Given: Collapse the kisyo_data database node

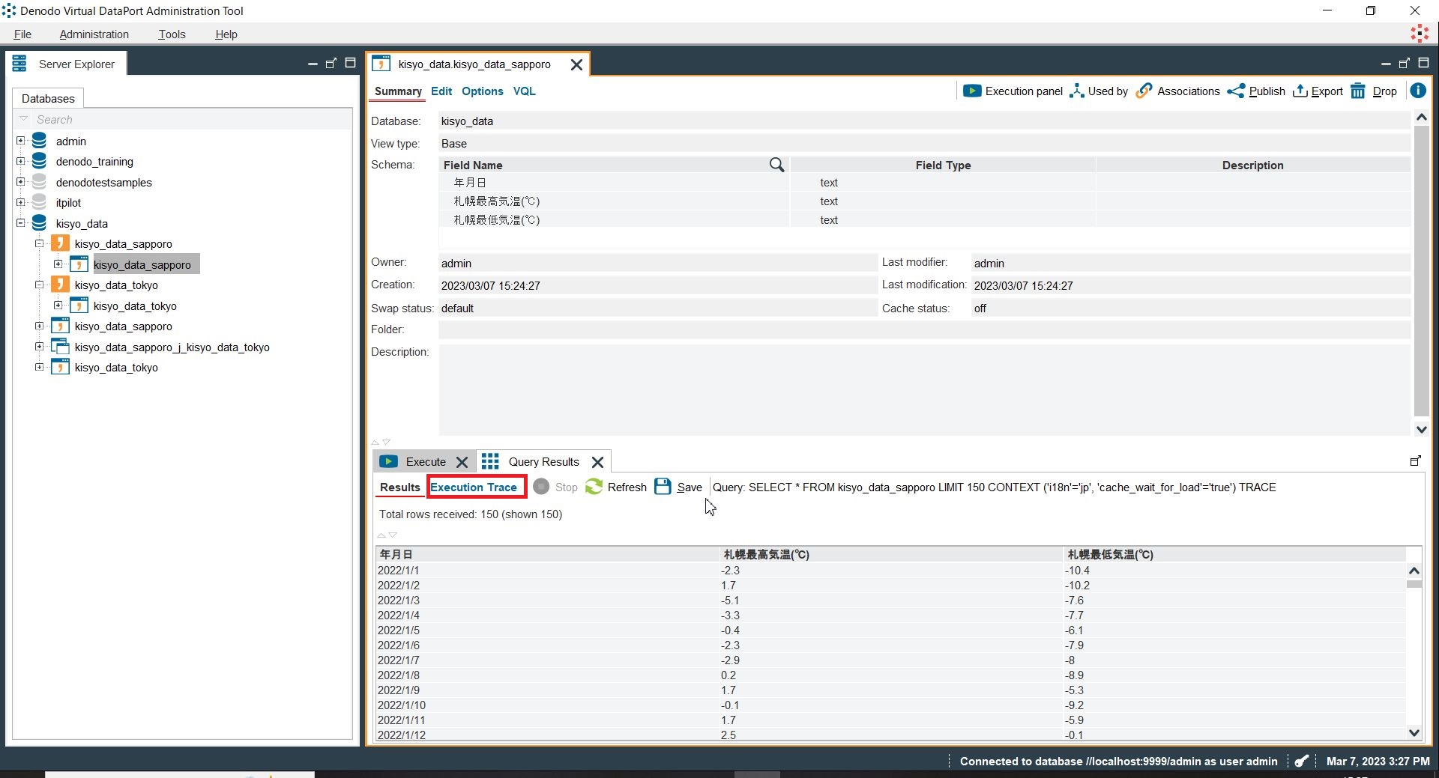Looking at the screenshot, I should coord(21,223).
